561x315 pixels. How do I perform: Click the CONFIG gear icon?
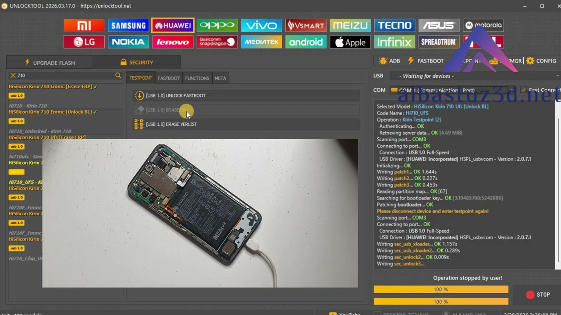(x=530, y=61)
